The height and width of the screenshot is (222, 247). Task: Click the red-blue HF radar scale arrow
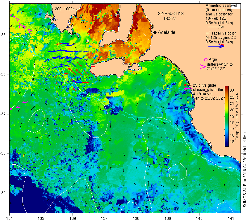click(x=216, y=46)
